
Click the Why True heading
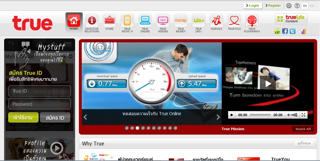pos(93,143)
